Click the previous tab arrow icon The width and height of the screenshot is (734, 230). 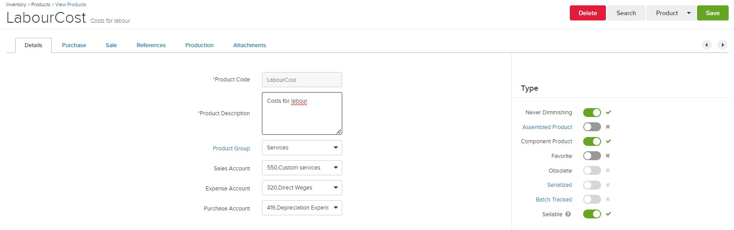coord(707,45)
